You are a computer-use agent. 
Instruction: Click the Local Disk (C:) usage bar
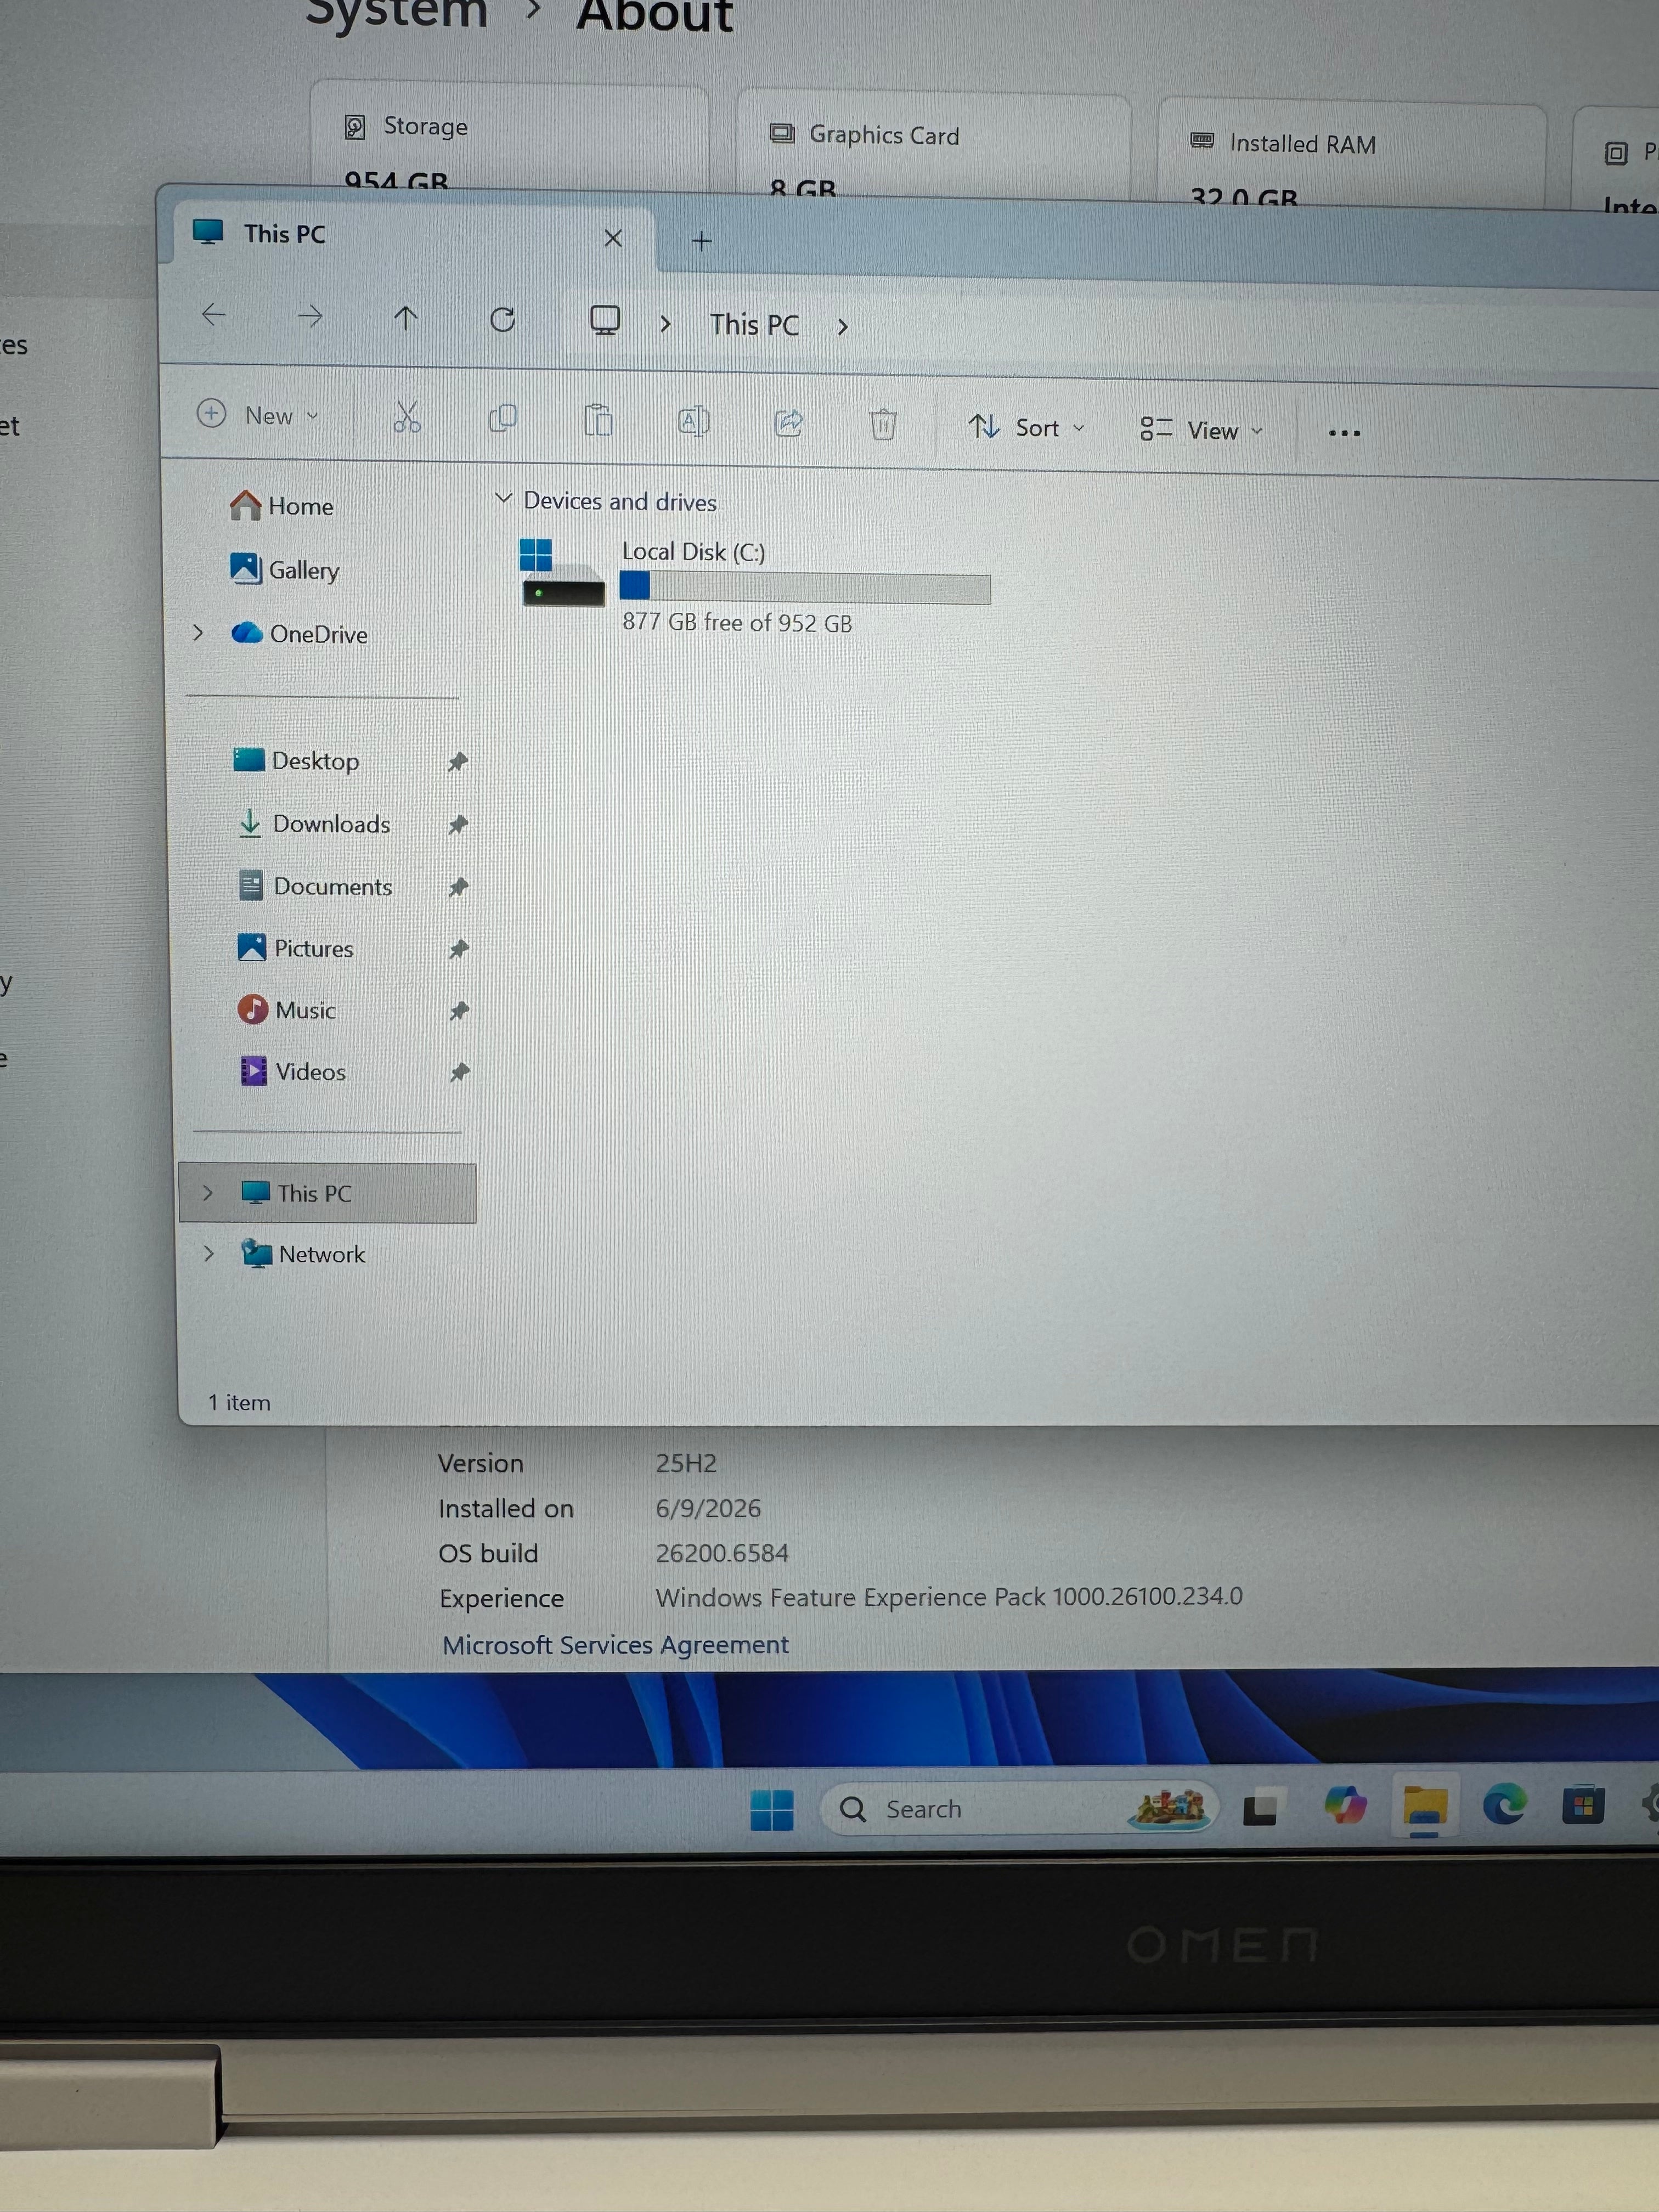[x=805, y=589]
